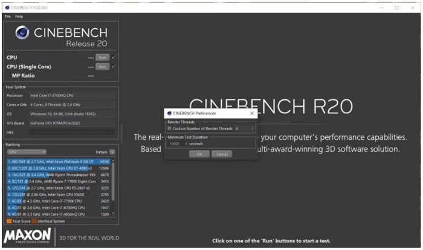Click the Identical System legend swatch

[34, 221]
